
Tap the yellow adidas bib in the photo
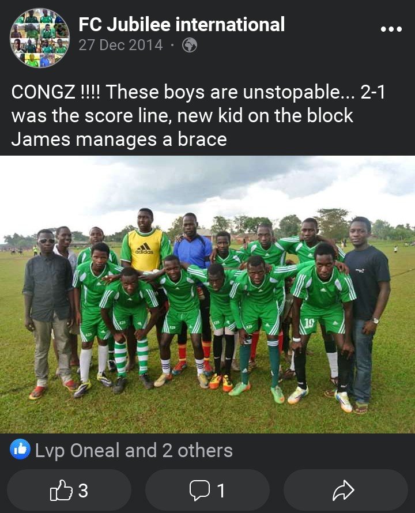[145, 250]
